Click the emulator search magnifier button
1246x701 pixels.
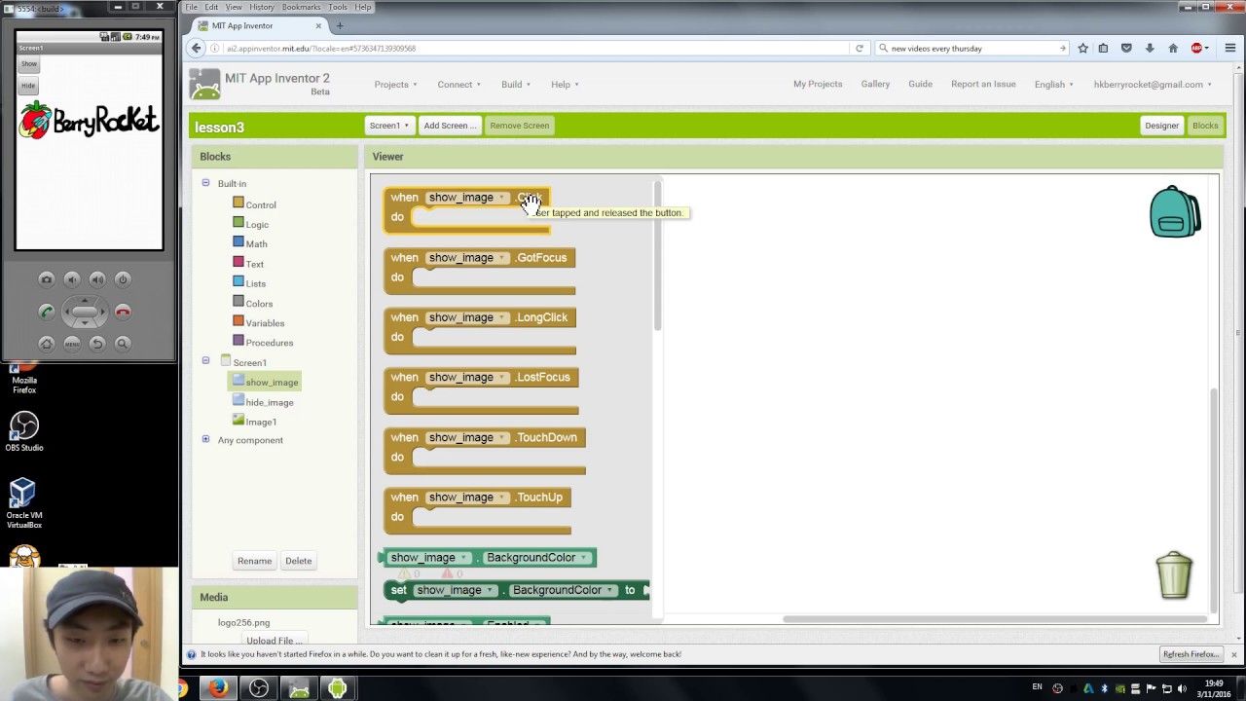[x=123, y=344]
